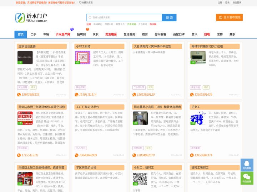
Task: Open the 教育 navigation tab
Action: (x=145, y=34)
